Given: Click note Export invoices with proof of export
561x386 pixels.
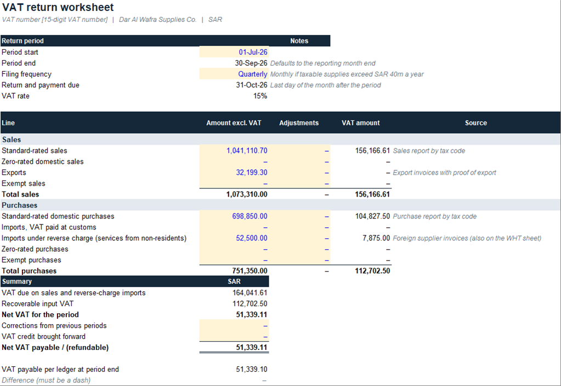Looking at the screenshot, I should [444, 172].
